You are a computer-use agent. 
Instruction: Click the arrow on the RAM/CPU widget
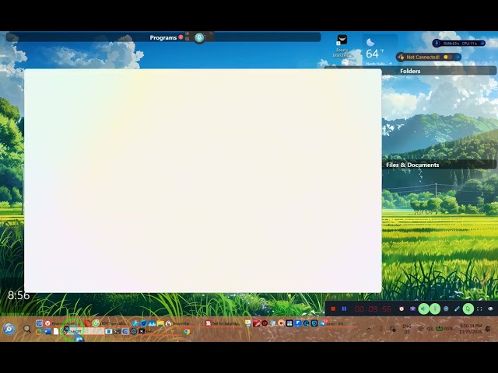[482, 44]
